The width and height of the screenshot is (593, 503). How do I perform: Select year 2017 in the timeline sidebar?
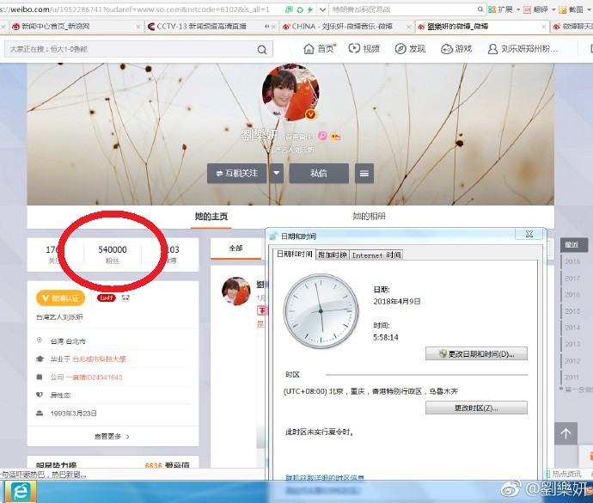coord(572,279)
